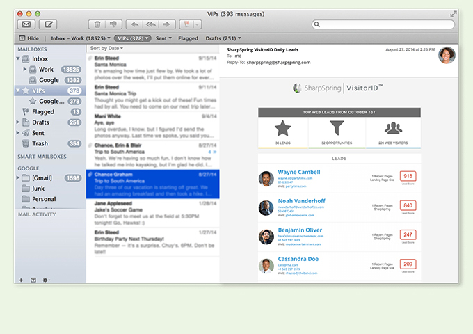This screenshot has width=473, height=334.
Task: Reply to the selected email
Action: pyautogui.click(x=136, y=24)
